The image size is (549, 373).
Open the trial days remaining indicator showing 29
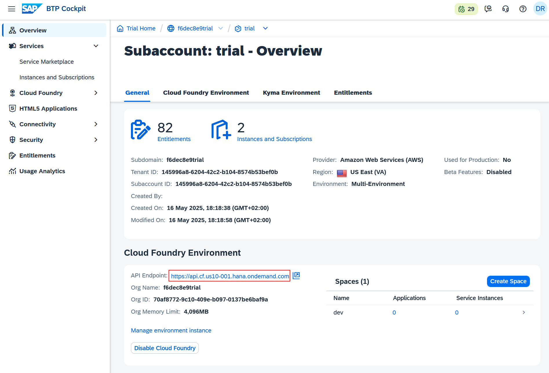pyautogui.click(x=466, y=9)
